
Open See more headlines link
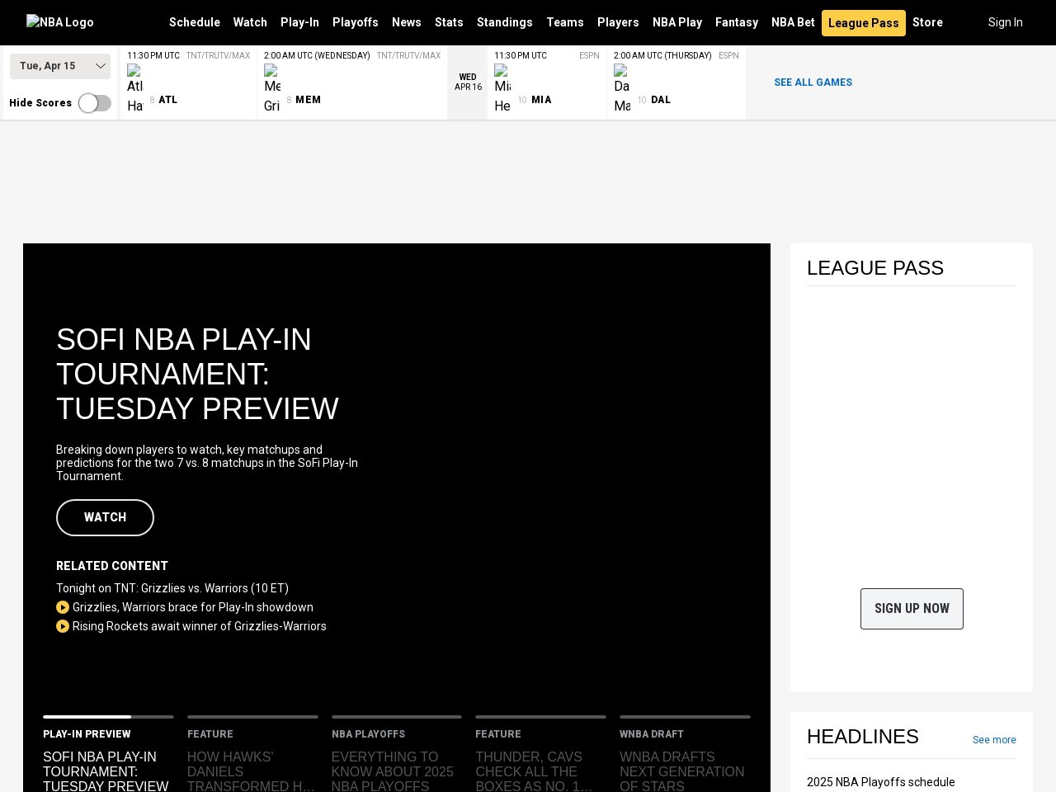[994, 740]
